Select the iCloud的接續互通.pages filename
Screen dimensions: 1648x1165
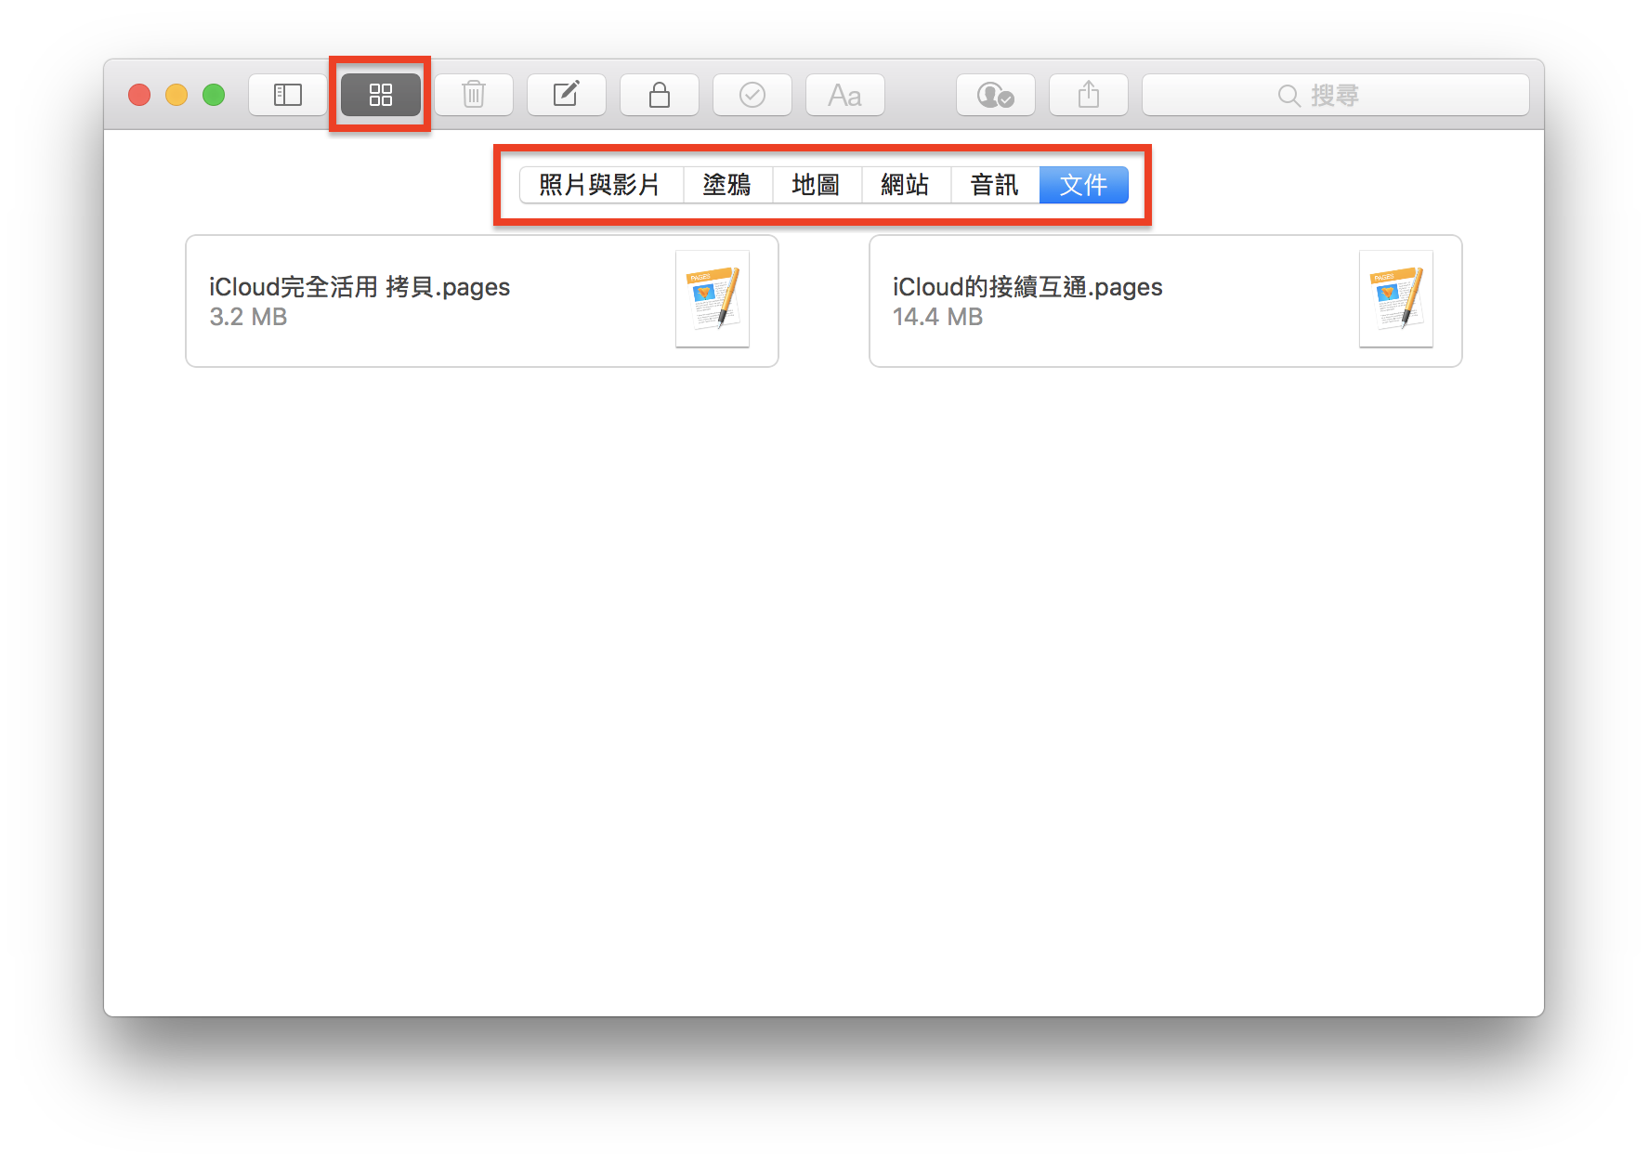click(1027, 287)
